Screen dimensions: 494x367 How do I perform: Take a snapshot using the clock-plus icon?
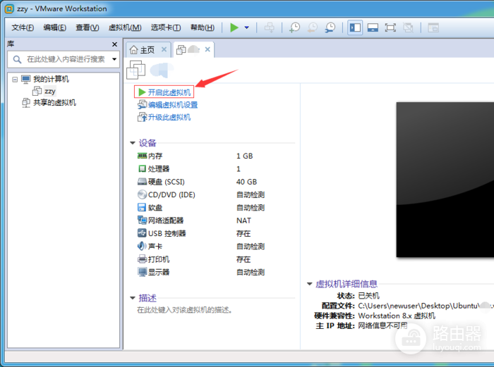click(294, 27)
